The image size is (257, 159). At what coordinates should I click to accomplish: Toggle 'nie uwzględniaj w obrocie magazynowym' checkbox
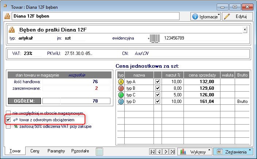(x=8, y=113)
